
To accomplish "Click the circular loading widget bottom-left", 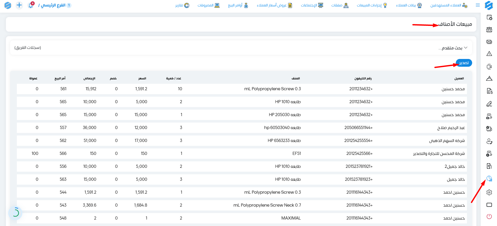I will [x=15, y=213].
